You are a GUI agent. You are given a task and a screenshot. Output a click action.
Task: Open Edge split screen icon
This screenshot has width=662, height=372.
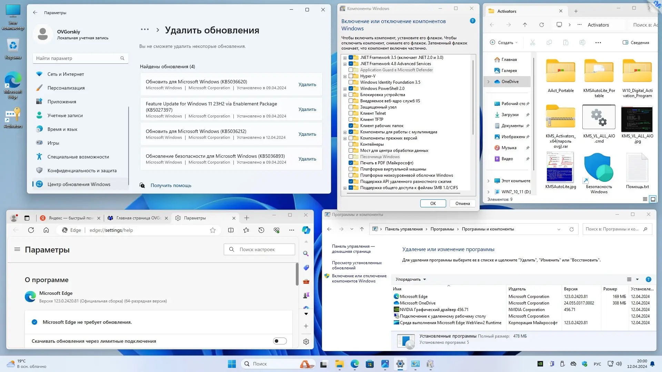pos(231,230)
